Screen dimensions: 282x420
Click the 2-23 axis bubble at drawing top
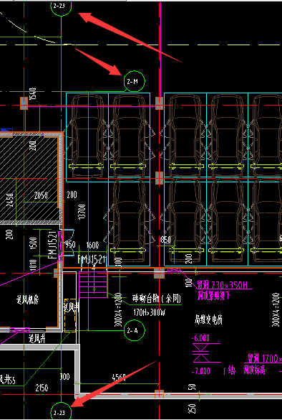(x=61, y=6)
